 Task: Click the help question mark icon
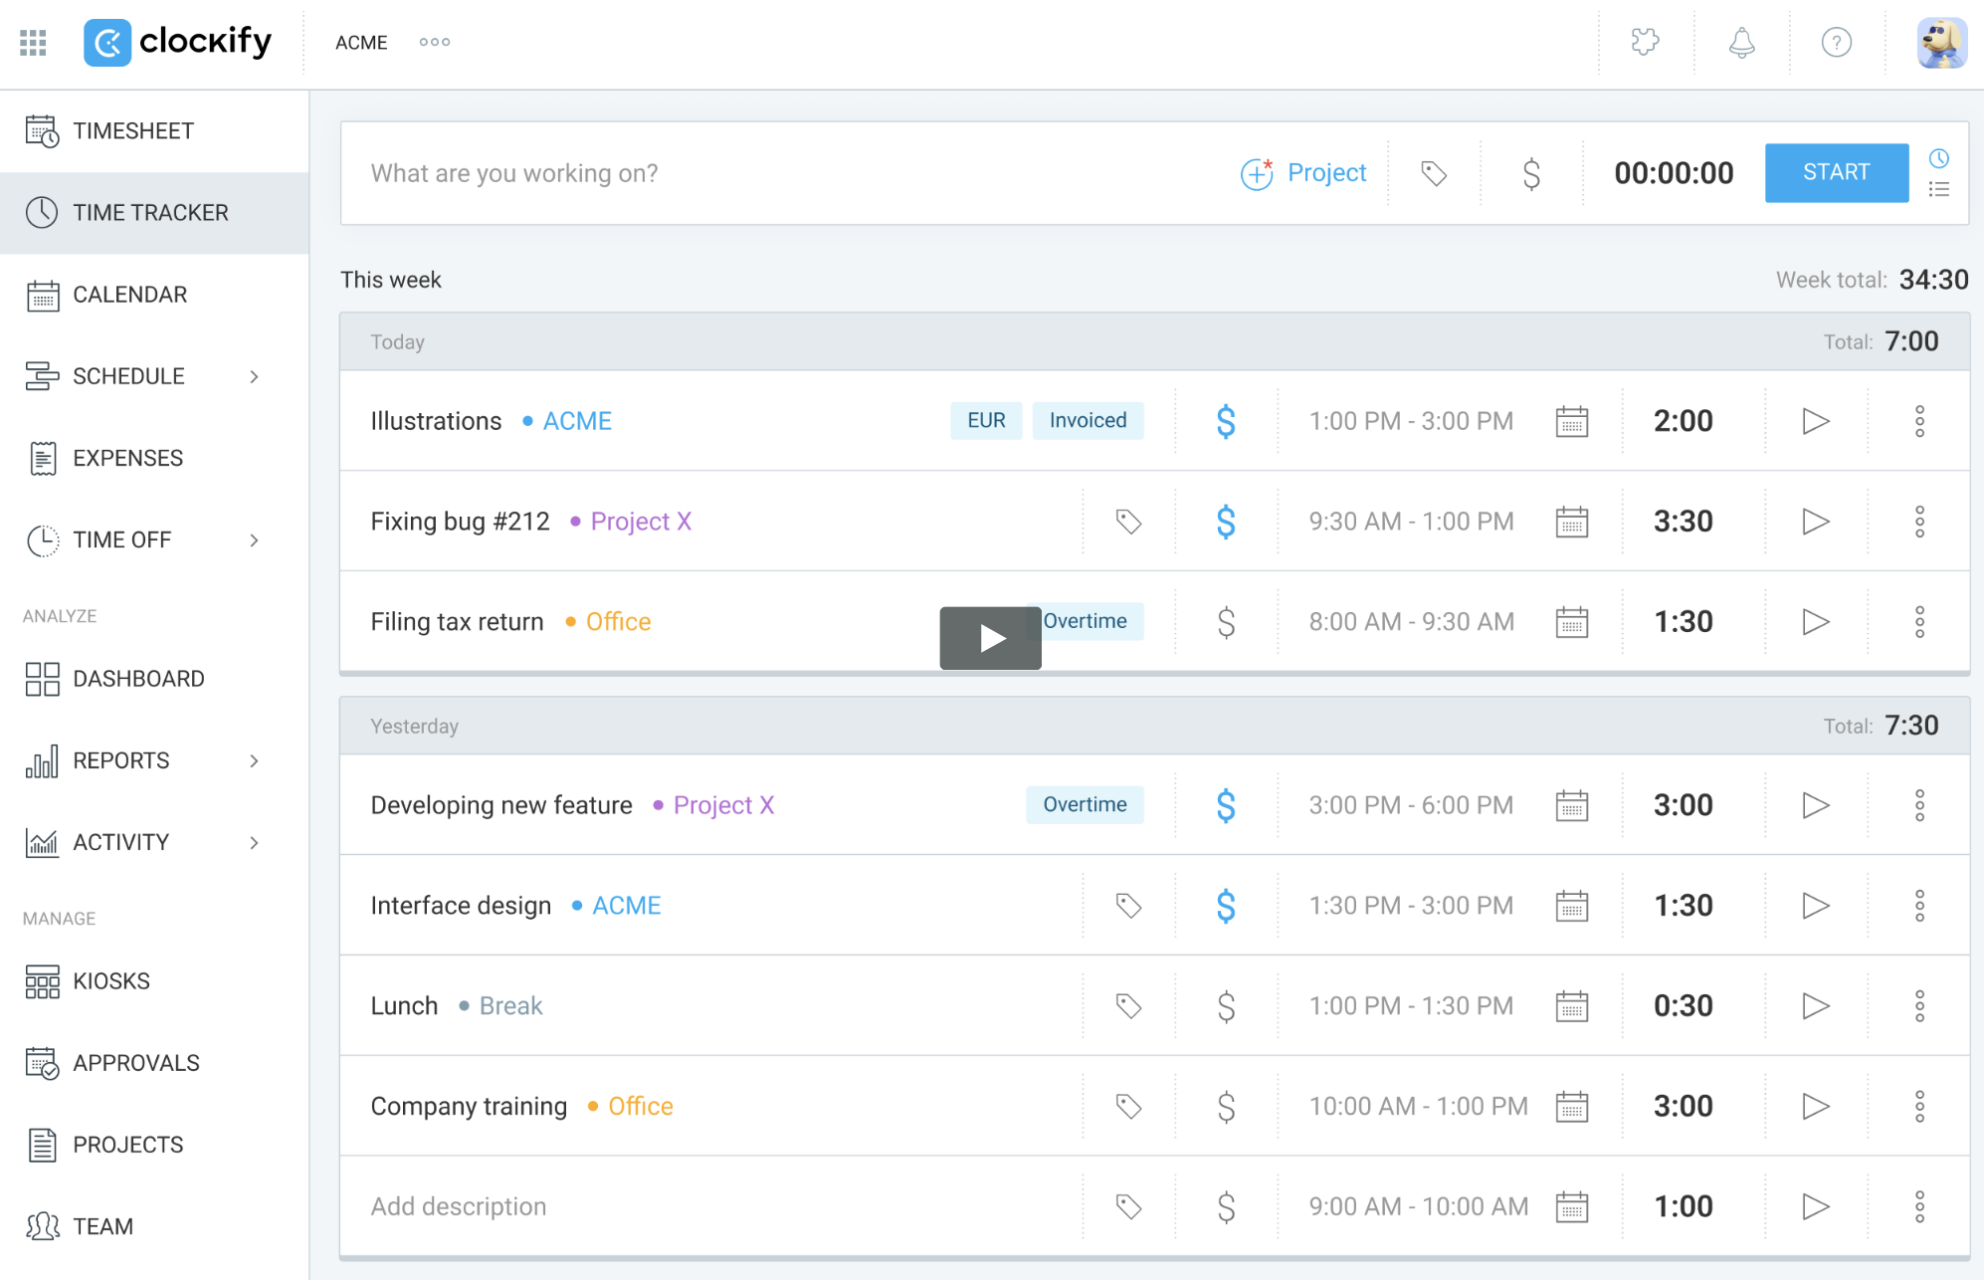[x=1836, y=43]
